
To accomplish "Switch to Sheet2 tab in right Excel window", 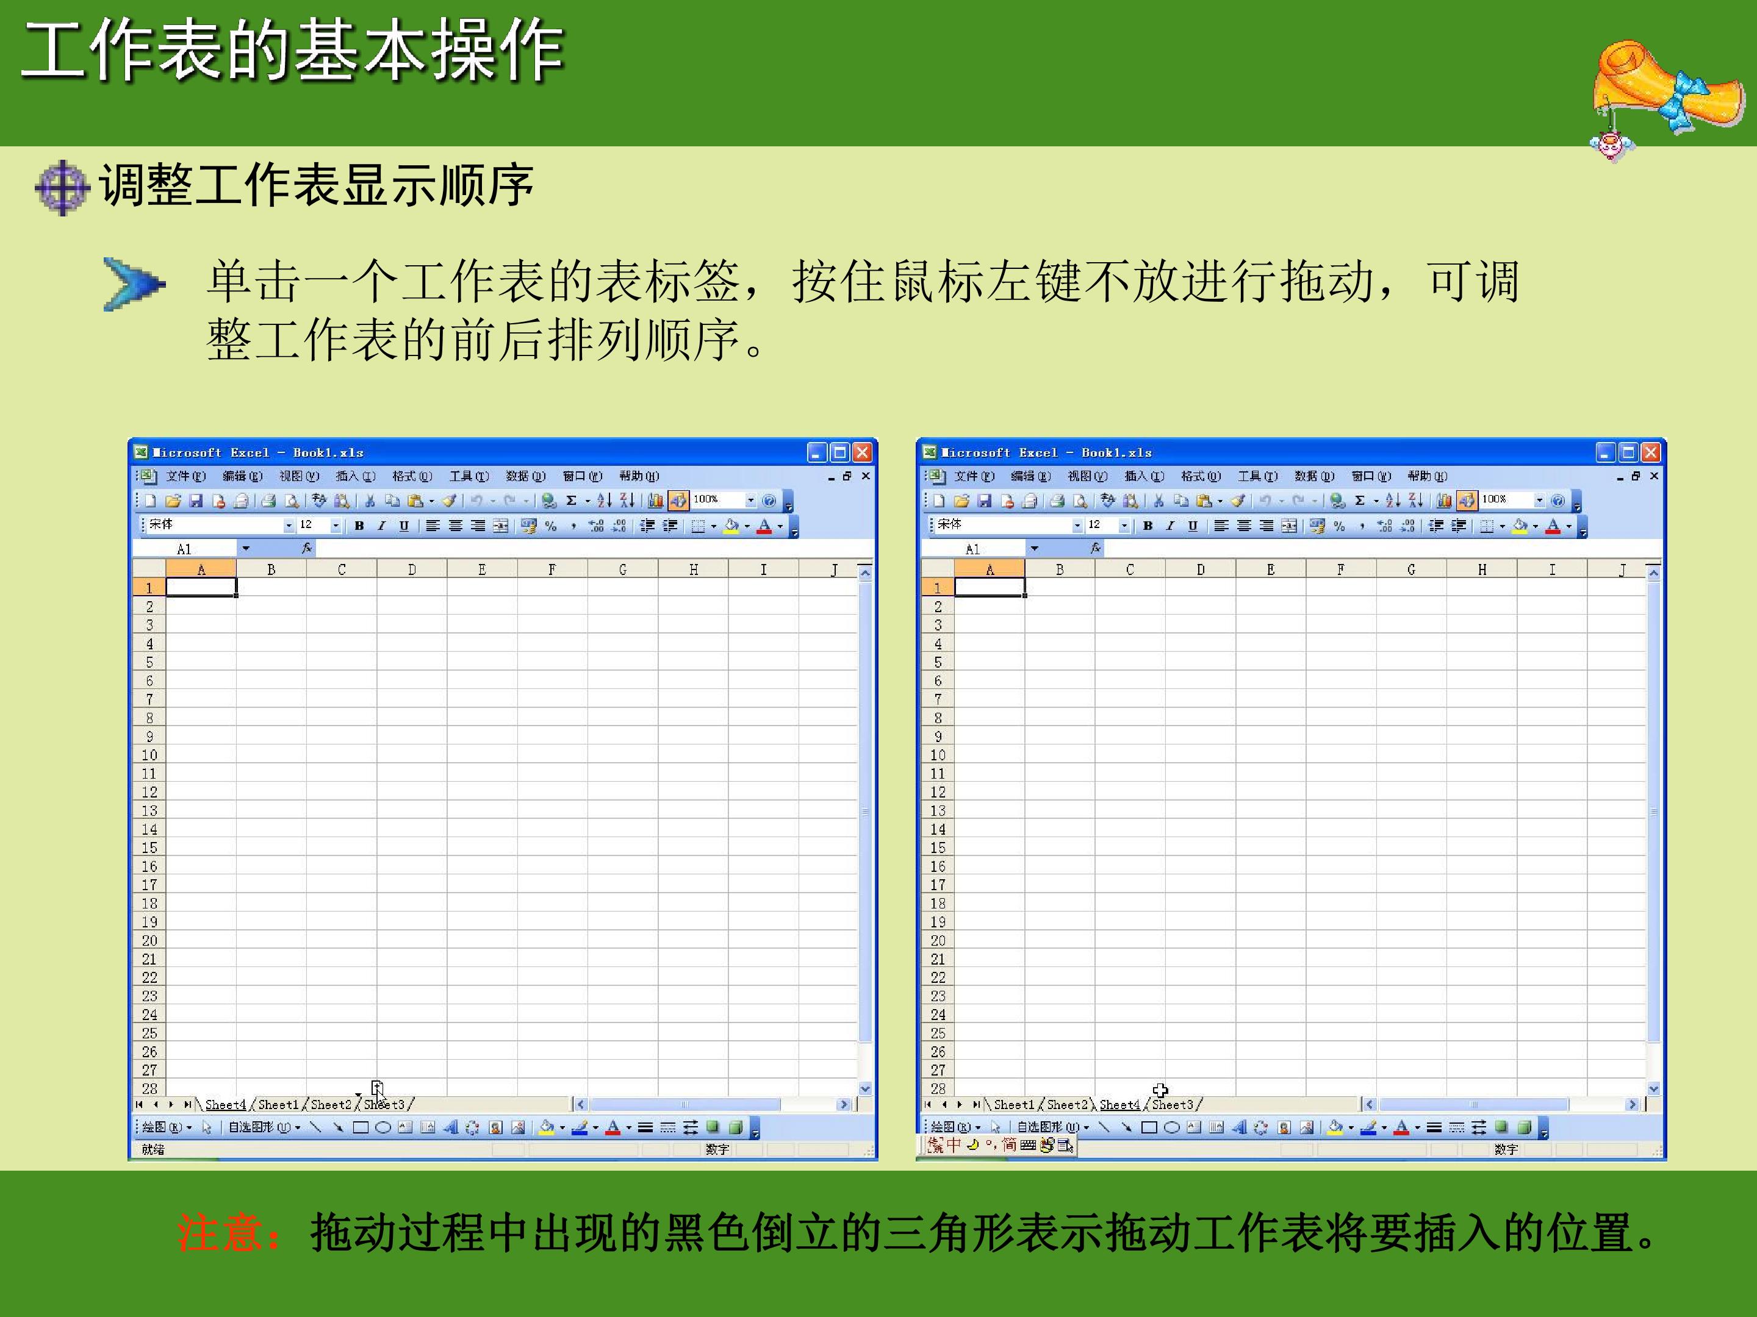I will click(1067, 1104).
